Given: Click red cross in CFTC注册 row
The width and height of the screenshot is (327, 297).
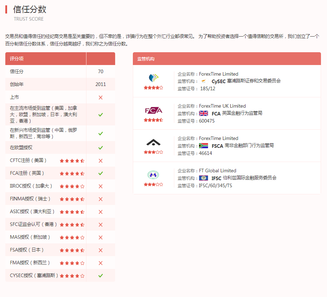Looking at the screenshot, I should pyautogui.click(x=101, y=161).
